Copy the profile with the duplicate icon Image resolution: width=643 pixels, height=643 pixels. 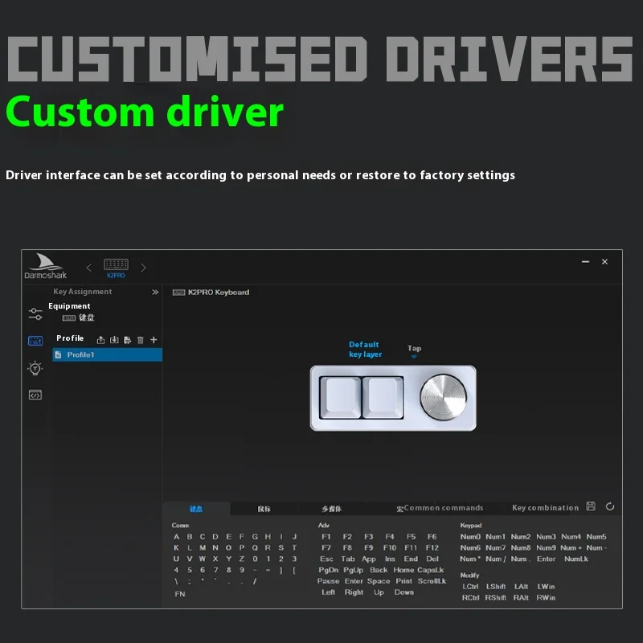pyautogui.click(x=128, y=339)
